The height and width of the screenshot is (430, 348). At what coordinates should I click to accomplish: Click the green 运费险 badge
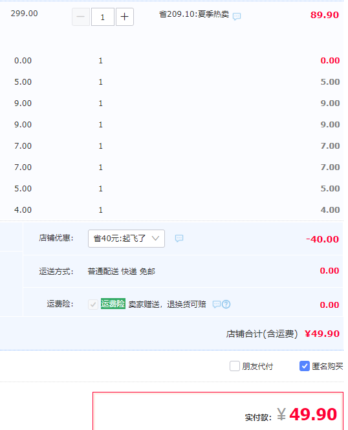[x=113, y=303]
